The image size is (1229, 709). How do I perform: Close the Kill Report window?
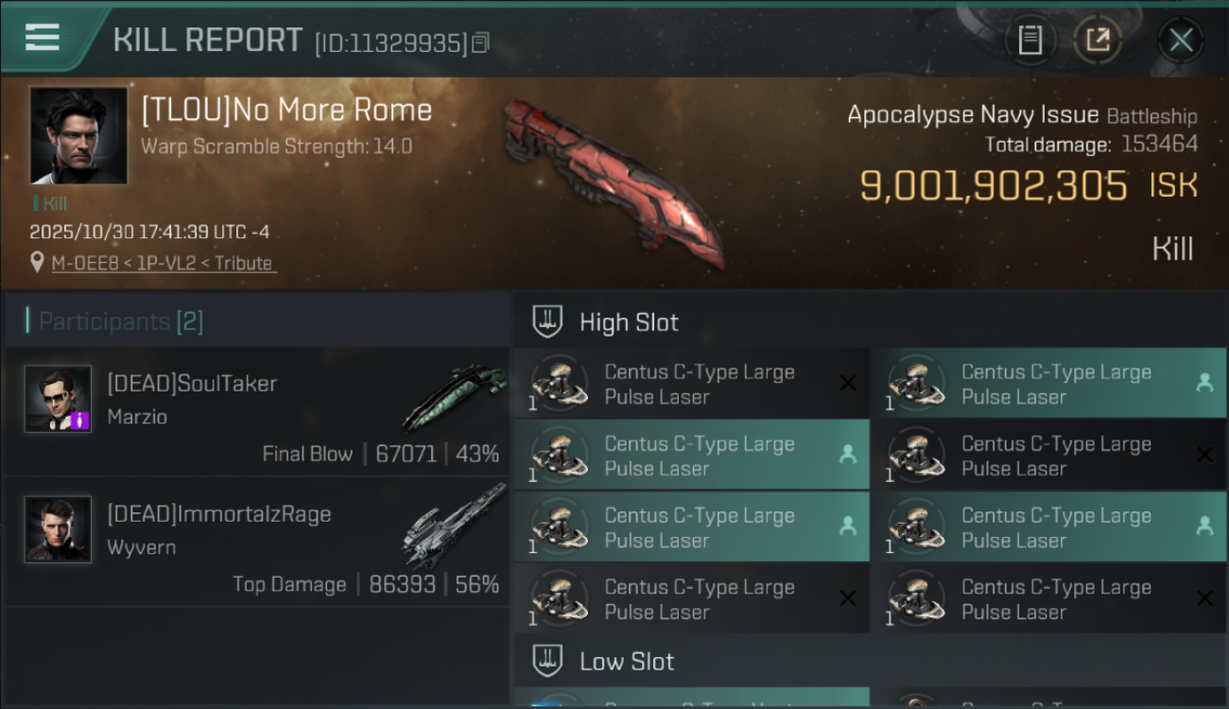tap(1181, 40)
